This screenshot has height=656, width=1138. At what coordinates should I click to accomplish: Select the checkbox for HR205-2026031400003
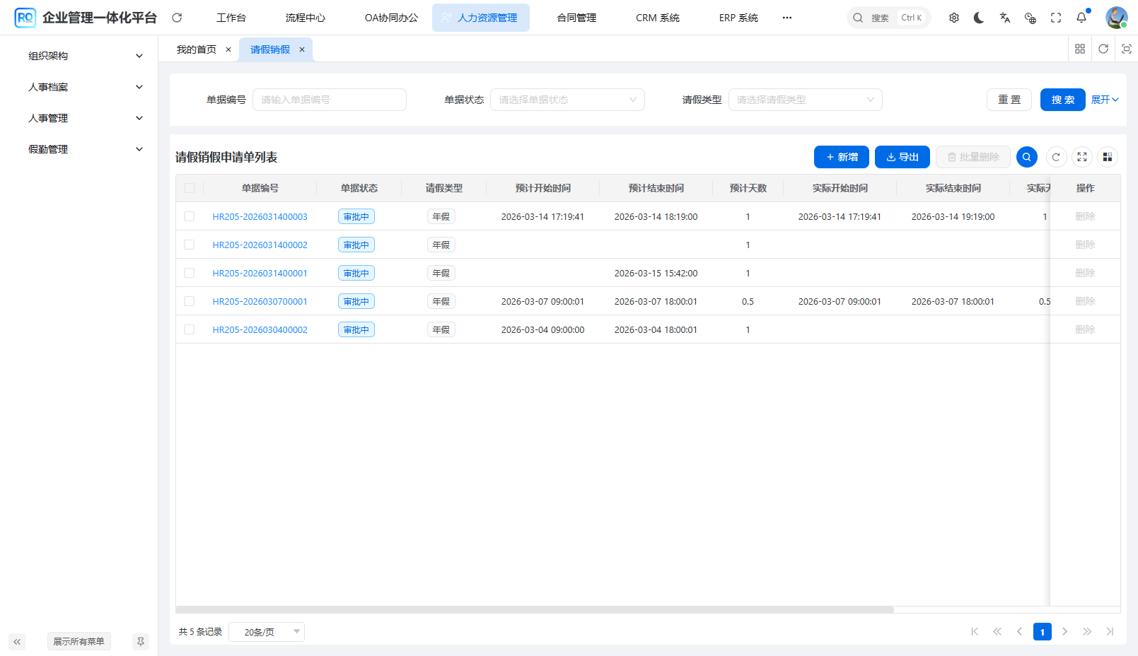click(x=190, y=216)
